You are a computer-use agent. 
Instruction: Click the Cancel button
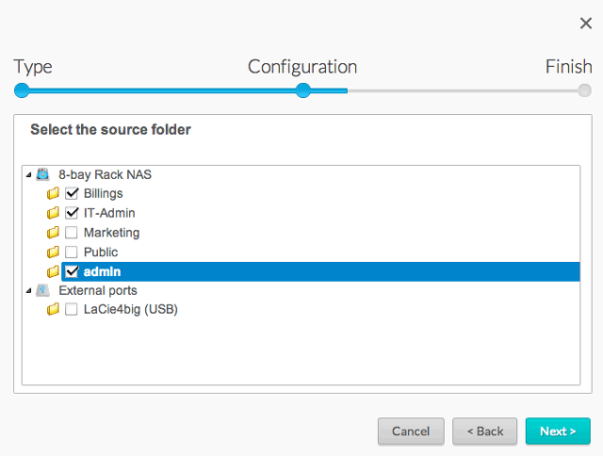point(411,432)
